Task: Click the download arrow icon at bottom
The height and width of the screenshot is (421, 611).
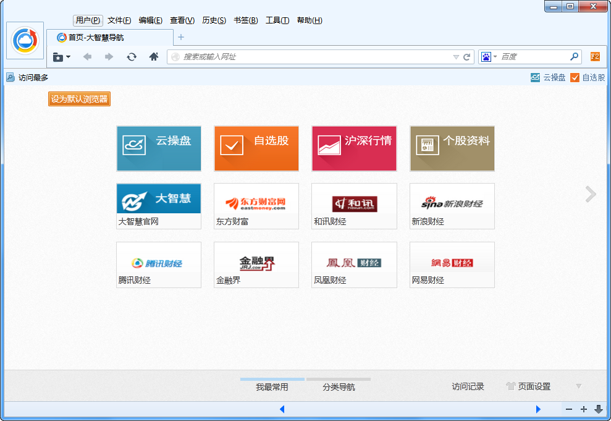Action: point(599,409)
